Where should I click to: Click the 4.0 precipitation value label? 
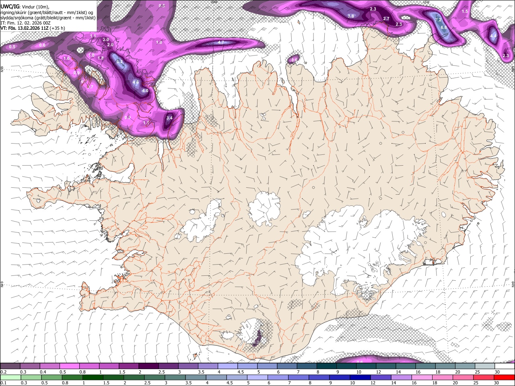point(145,91)
